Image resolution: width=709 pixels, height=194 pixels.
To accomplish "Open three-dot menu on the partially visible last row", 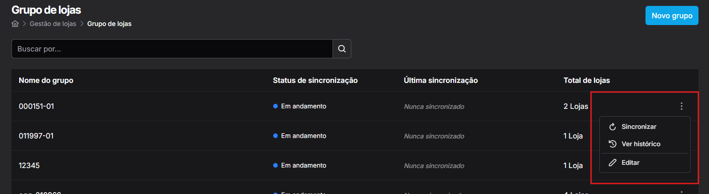I will pyautogui.click(x=682, y=192).
